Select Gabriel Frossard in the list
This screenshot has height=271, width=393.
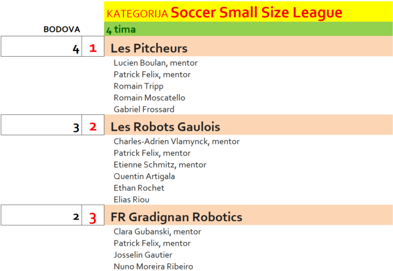pyautogui.click(x=144, y=109)
